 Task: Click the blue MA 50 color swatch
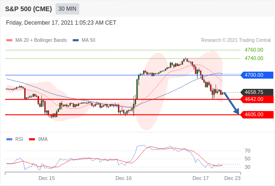pos(76,40)
